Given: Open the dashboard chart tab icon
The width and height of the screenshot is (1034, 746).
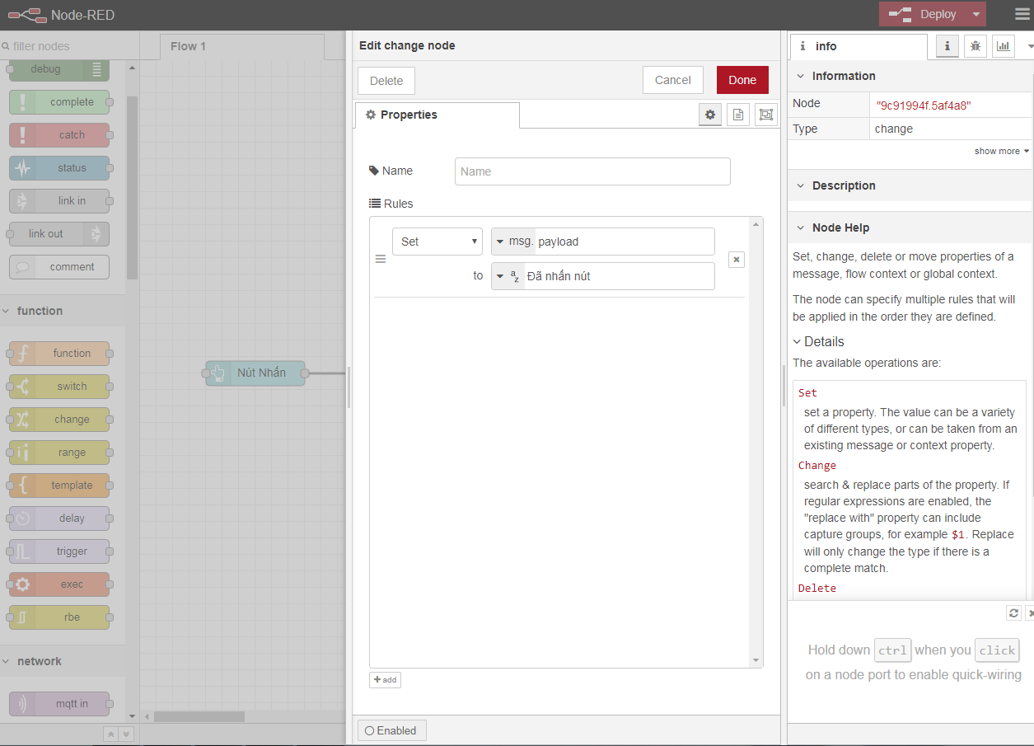Looking at the screenshot, I should point(1004,46).
